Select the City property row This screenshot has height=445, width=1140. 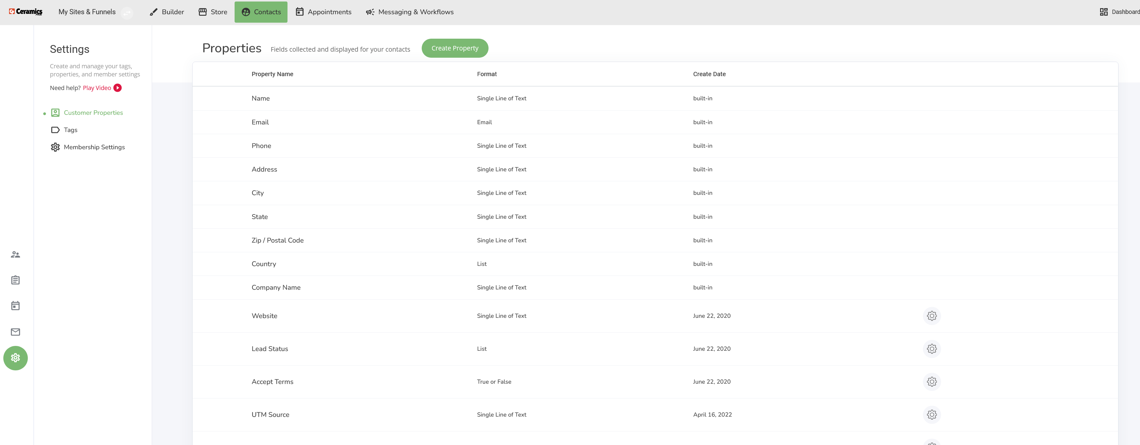655,193
